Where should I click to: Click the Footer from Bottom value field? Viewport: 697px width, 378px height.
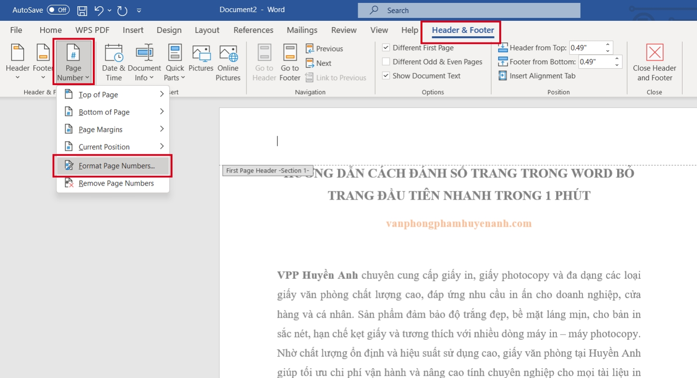point(595,62)
